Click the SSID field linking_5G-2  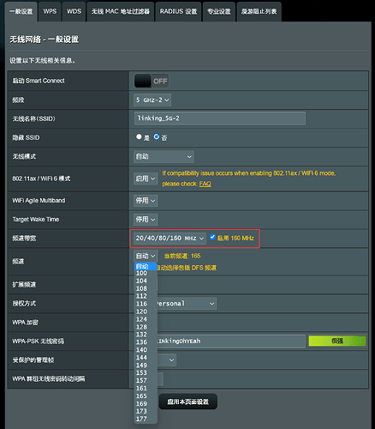point(220,118)
